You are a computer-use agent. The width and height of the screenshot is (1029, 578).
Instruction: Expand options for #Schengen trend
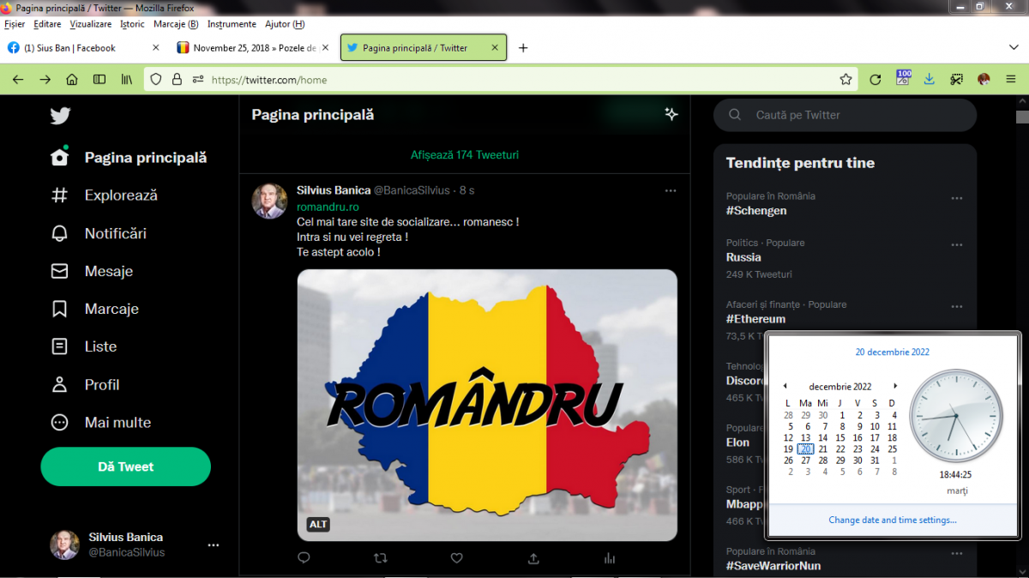pyautogui.click(x=956, y=199)
